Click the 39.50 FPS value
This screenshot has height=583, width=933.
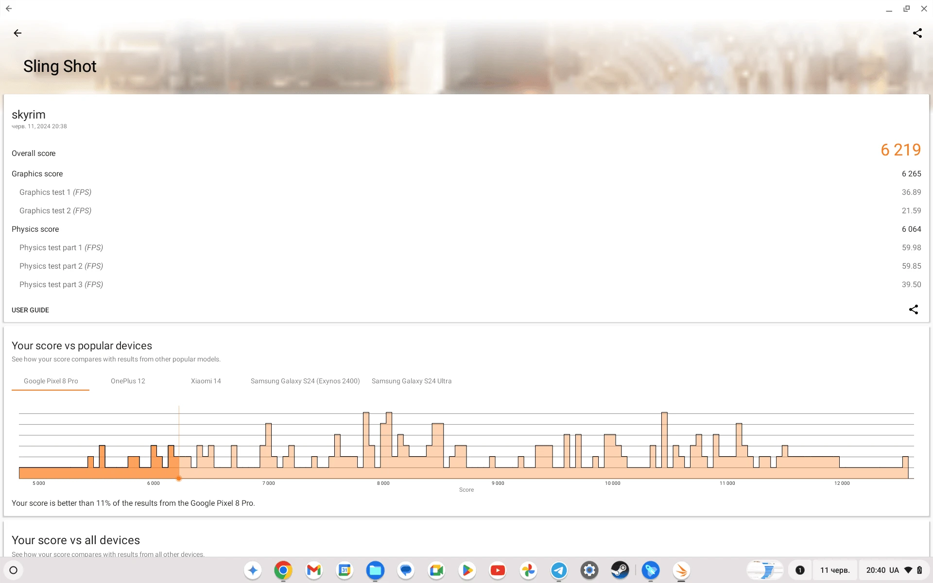pyautogui.click(x=911, y=284)
